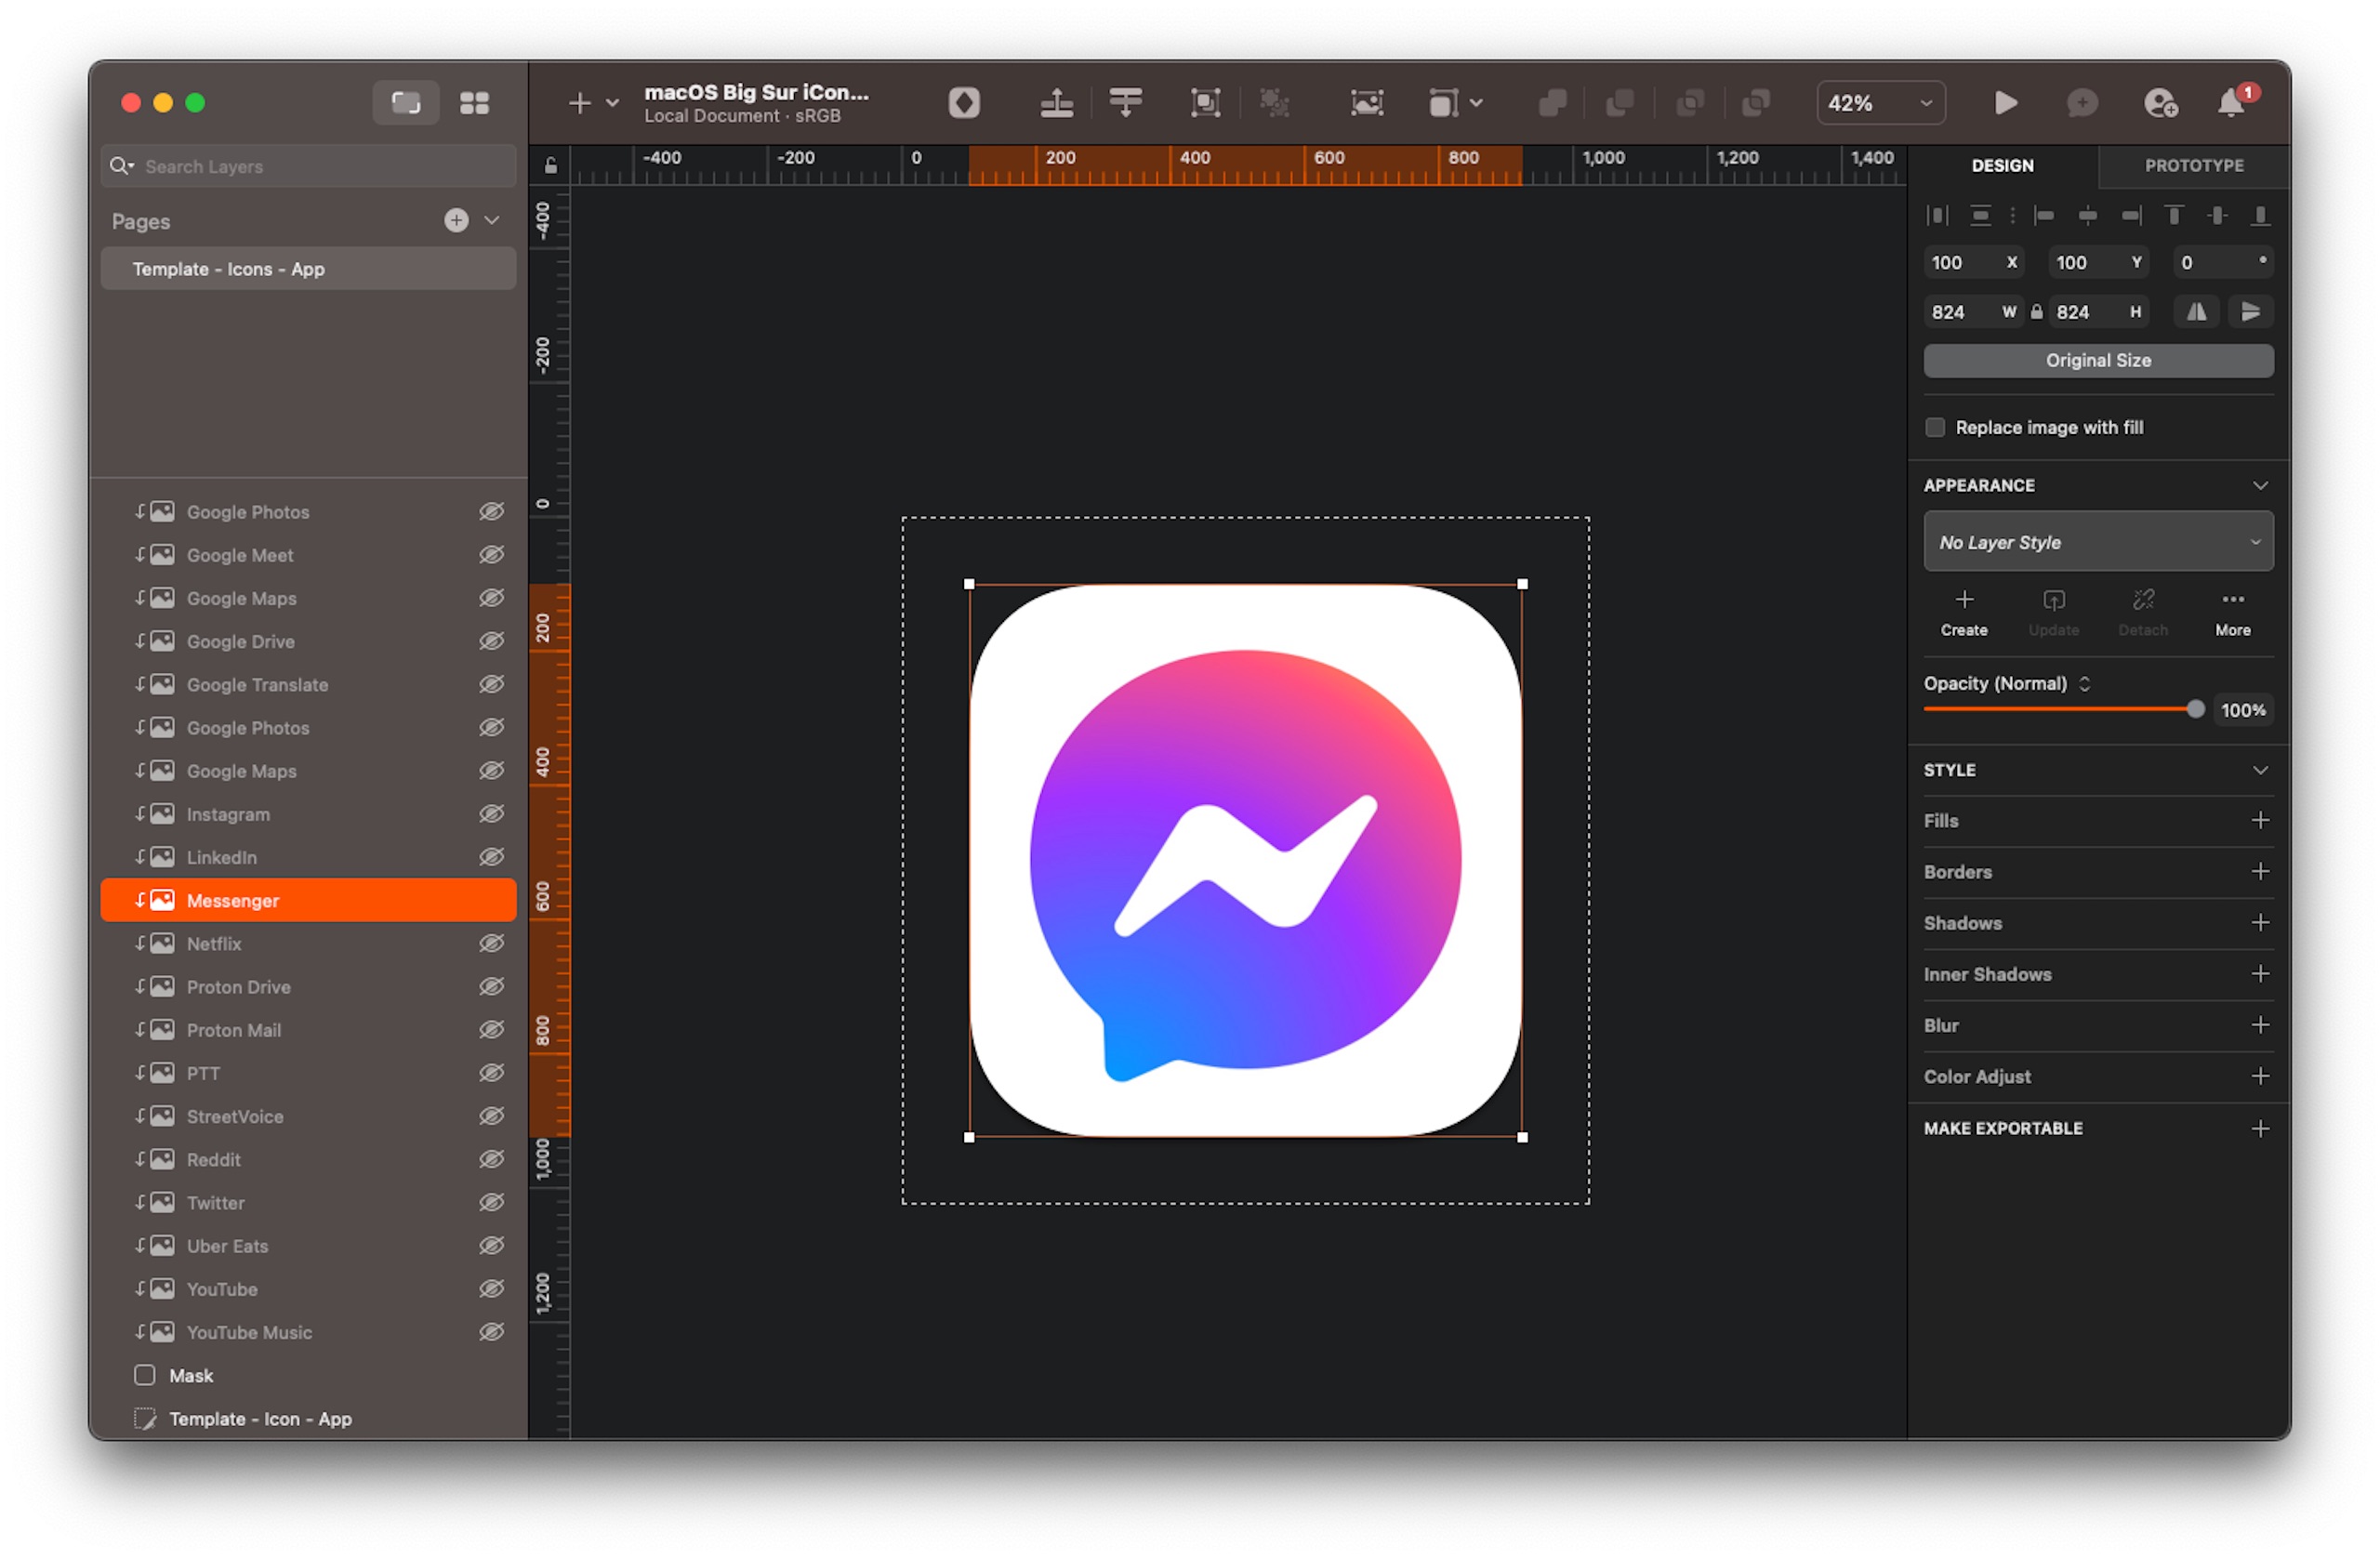
Task: Click opacity 100% value field
Action: (x=2243, y=710)
